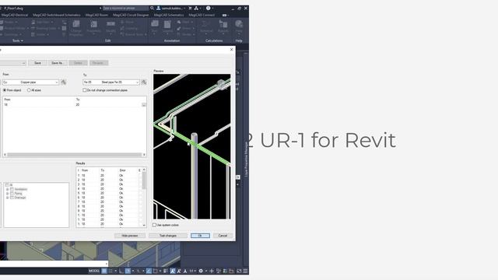Image resolution: width=498 pixels, height=280 pixels.
Task: Check Do not change connection pipes
Action: [85, 90]
